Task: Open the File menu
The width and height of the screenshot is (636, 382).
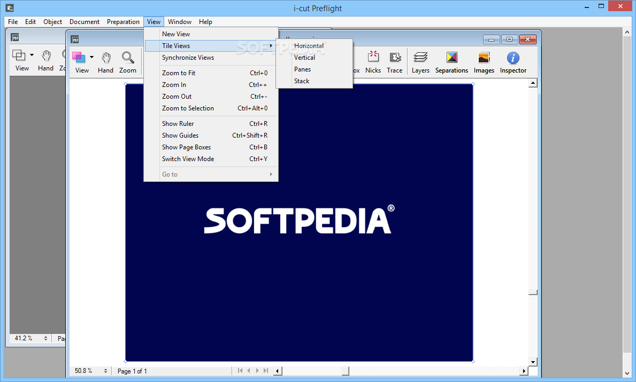Action: pos(13,22)
